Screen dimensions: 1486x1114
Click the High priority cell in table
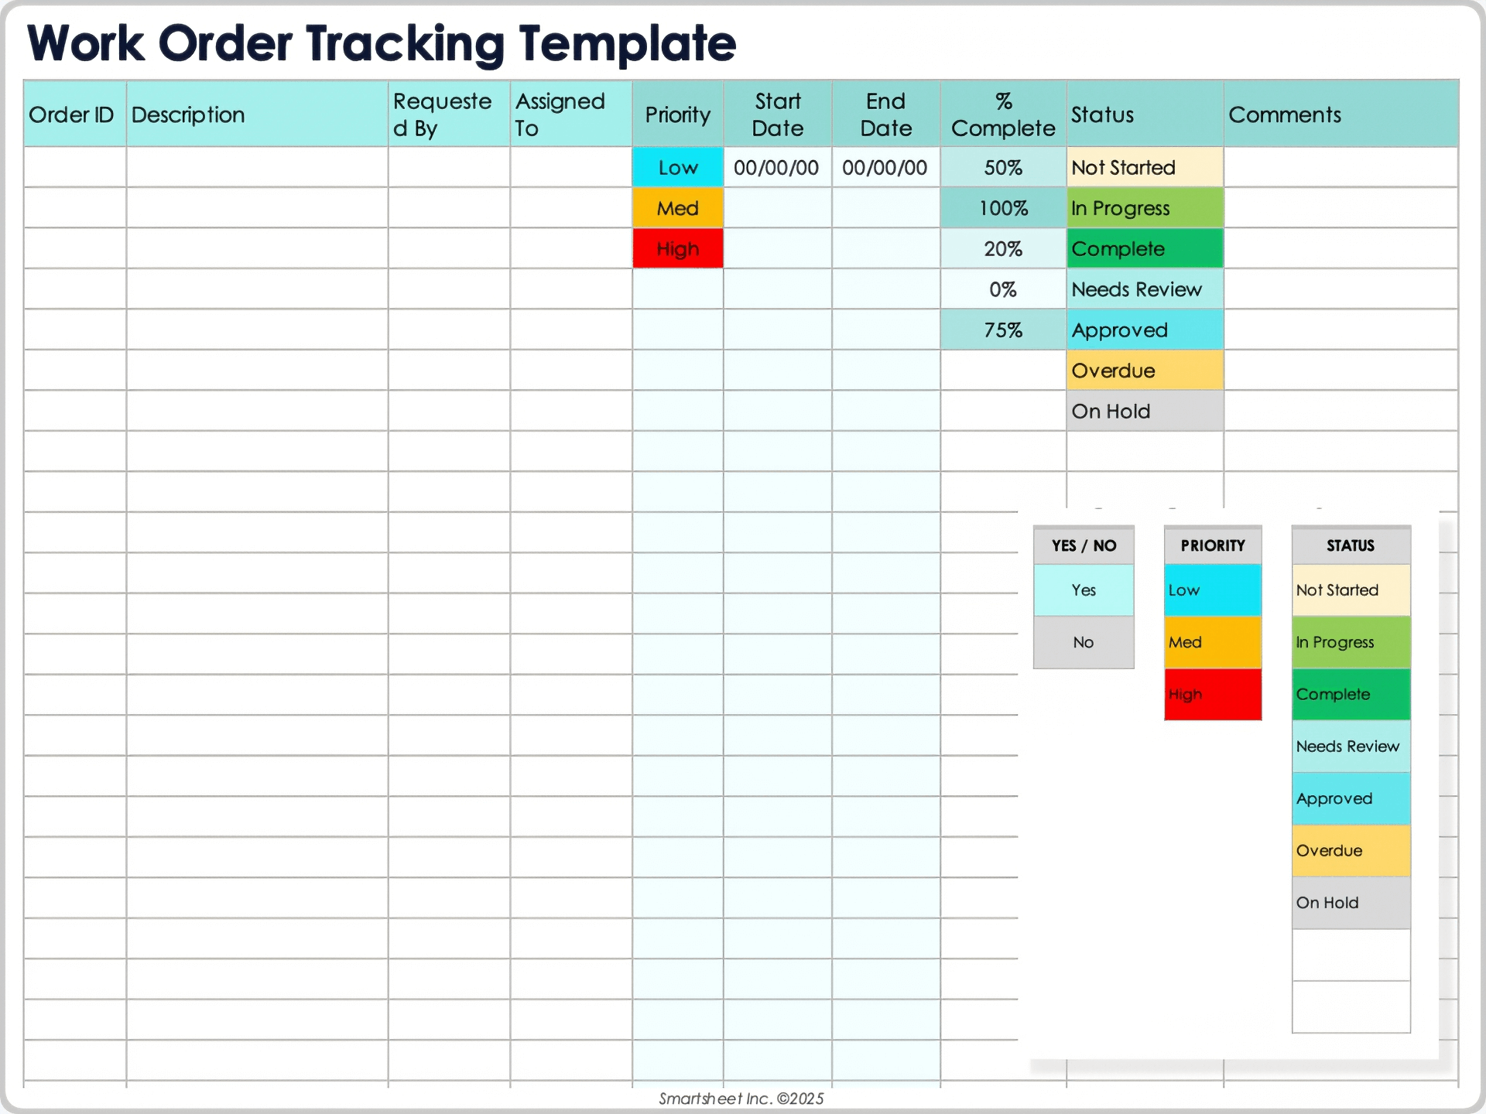(x=678, y=248)
